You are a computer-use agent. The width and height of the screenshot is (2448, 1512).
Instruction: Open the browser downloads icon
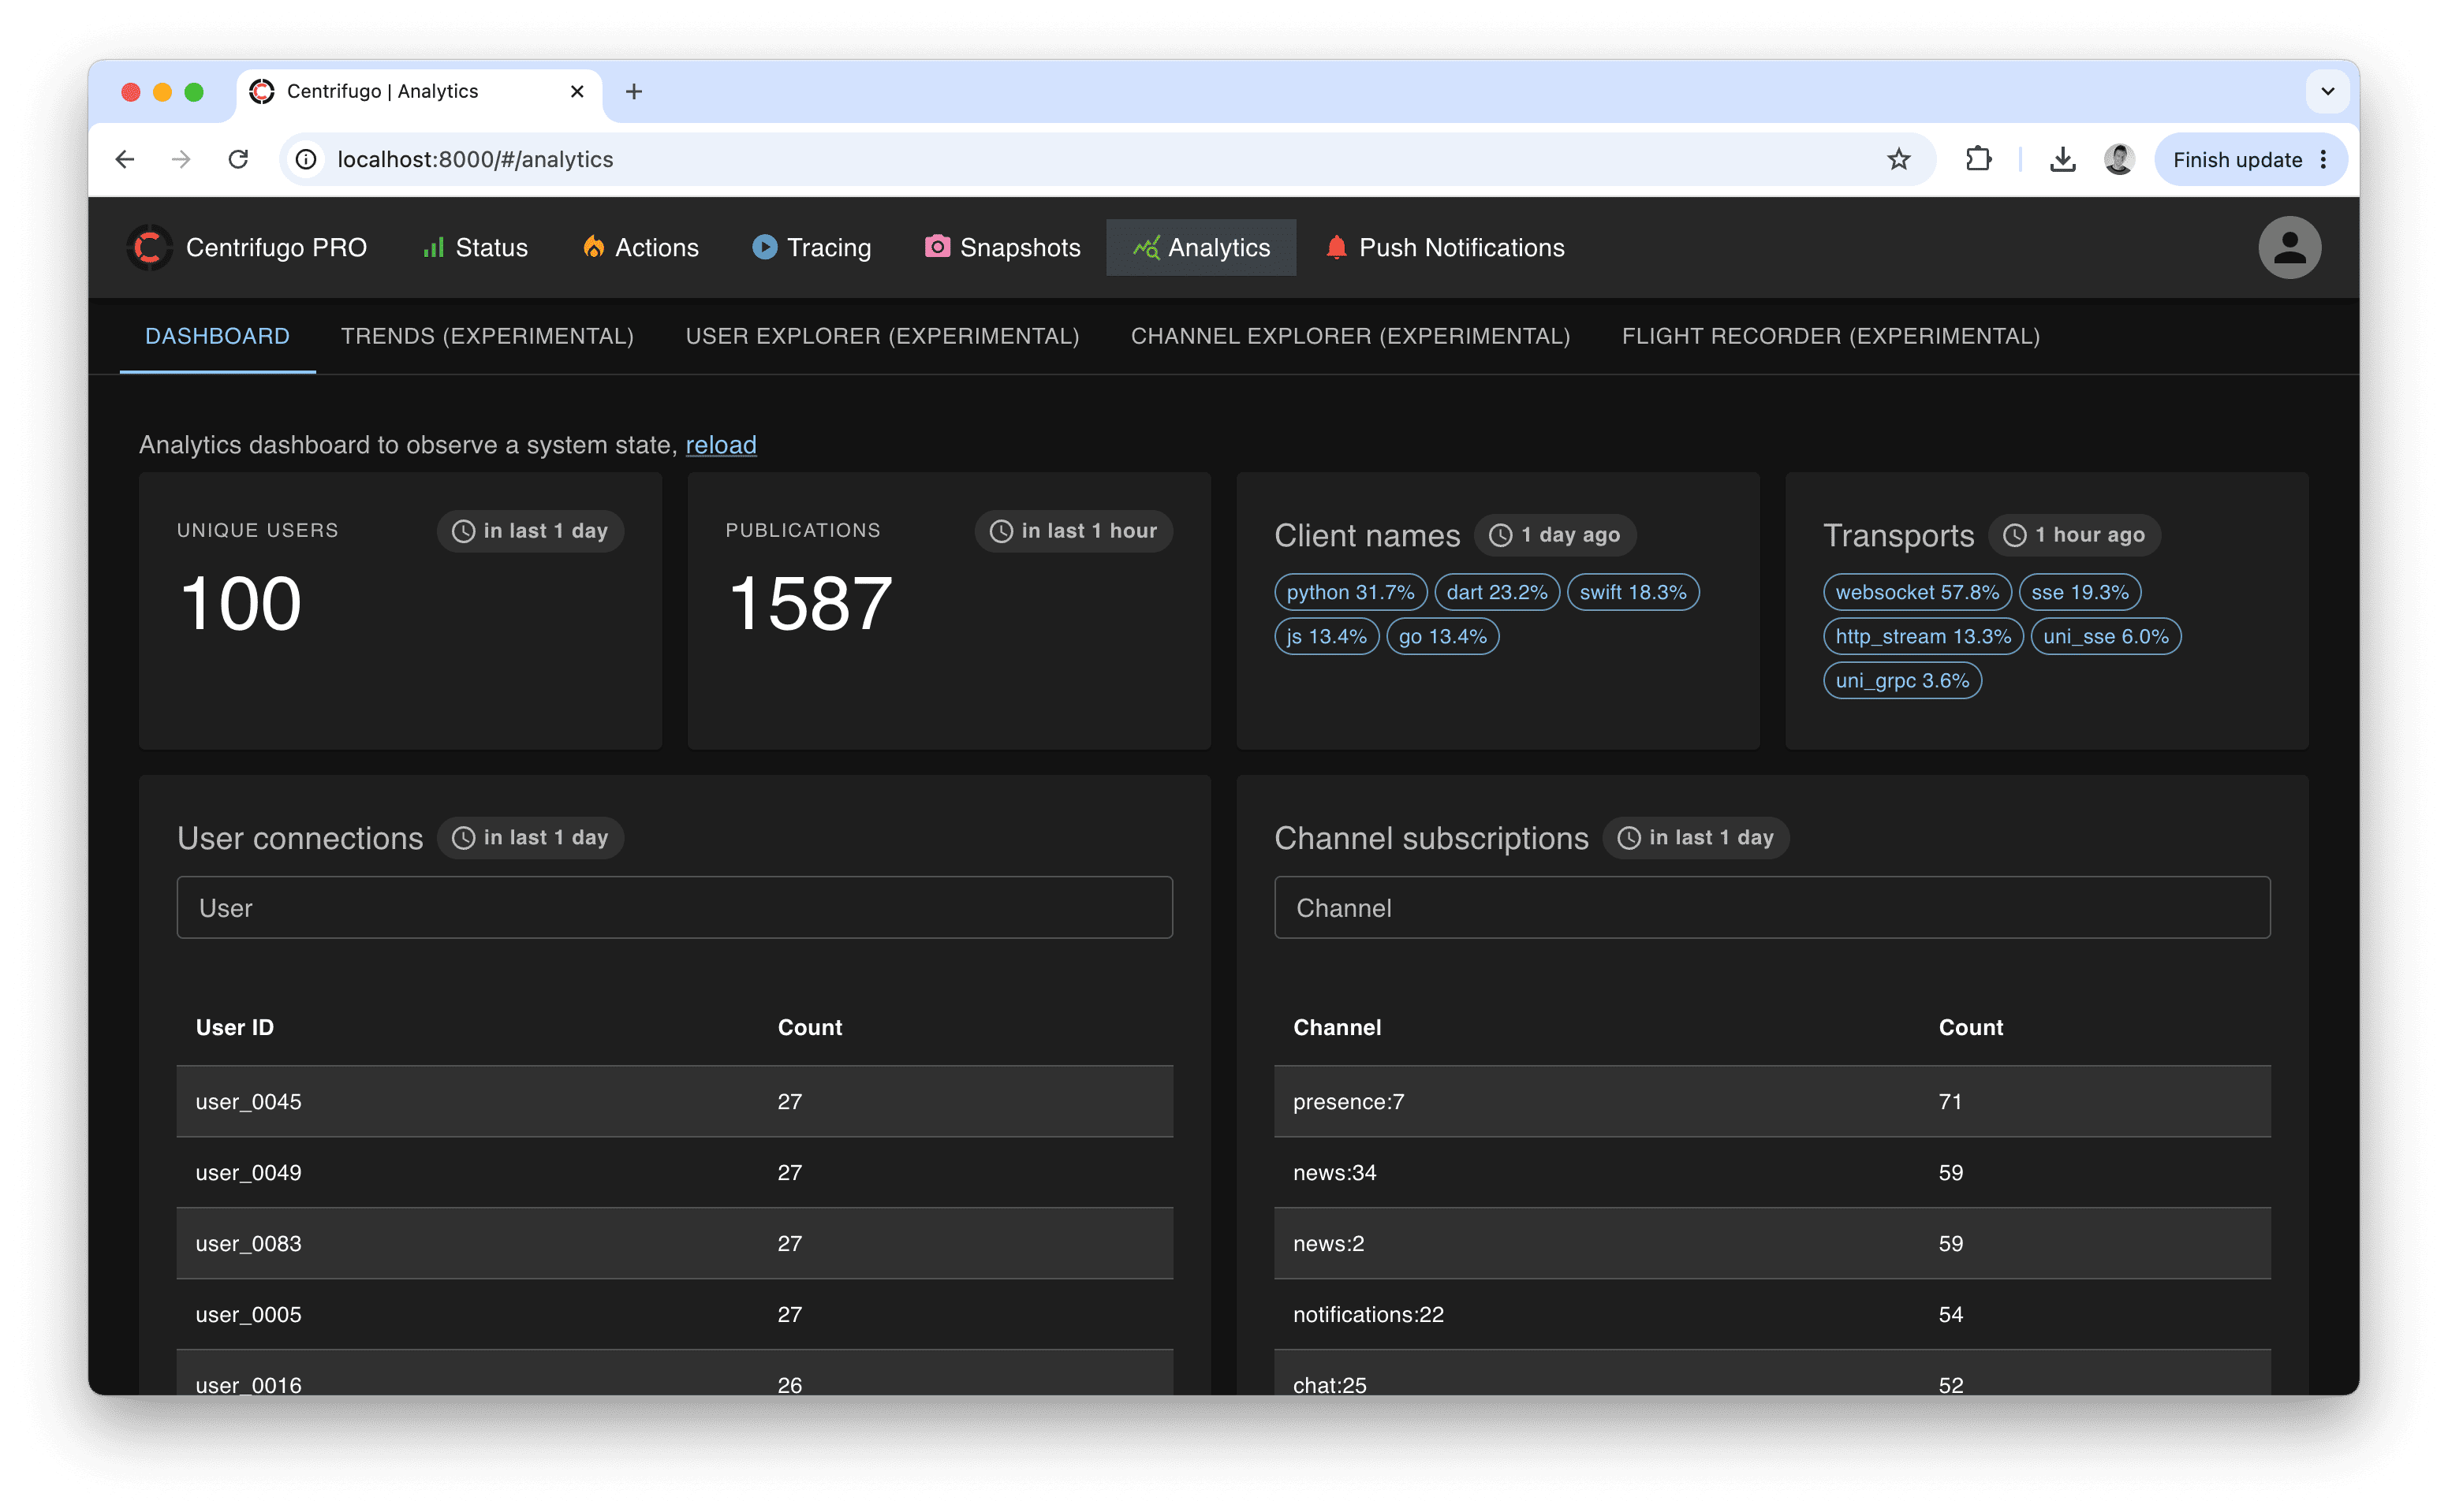[2062, 159]
